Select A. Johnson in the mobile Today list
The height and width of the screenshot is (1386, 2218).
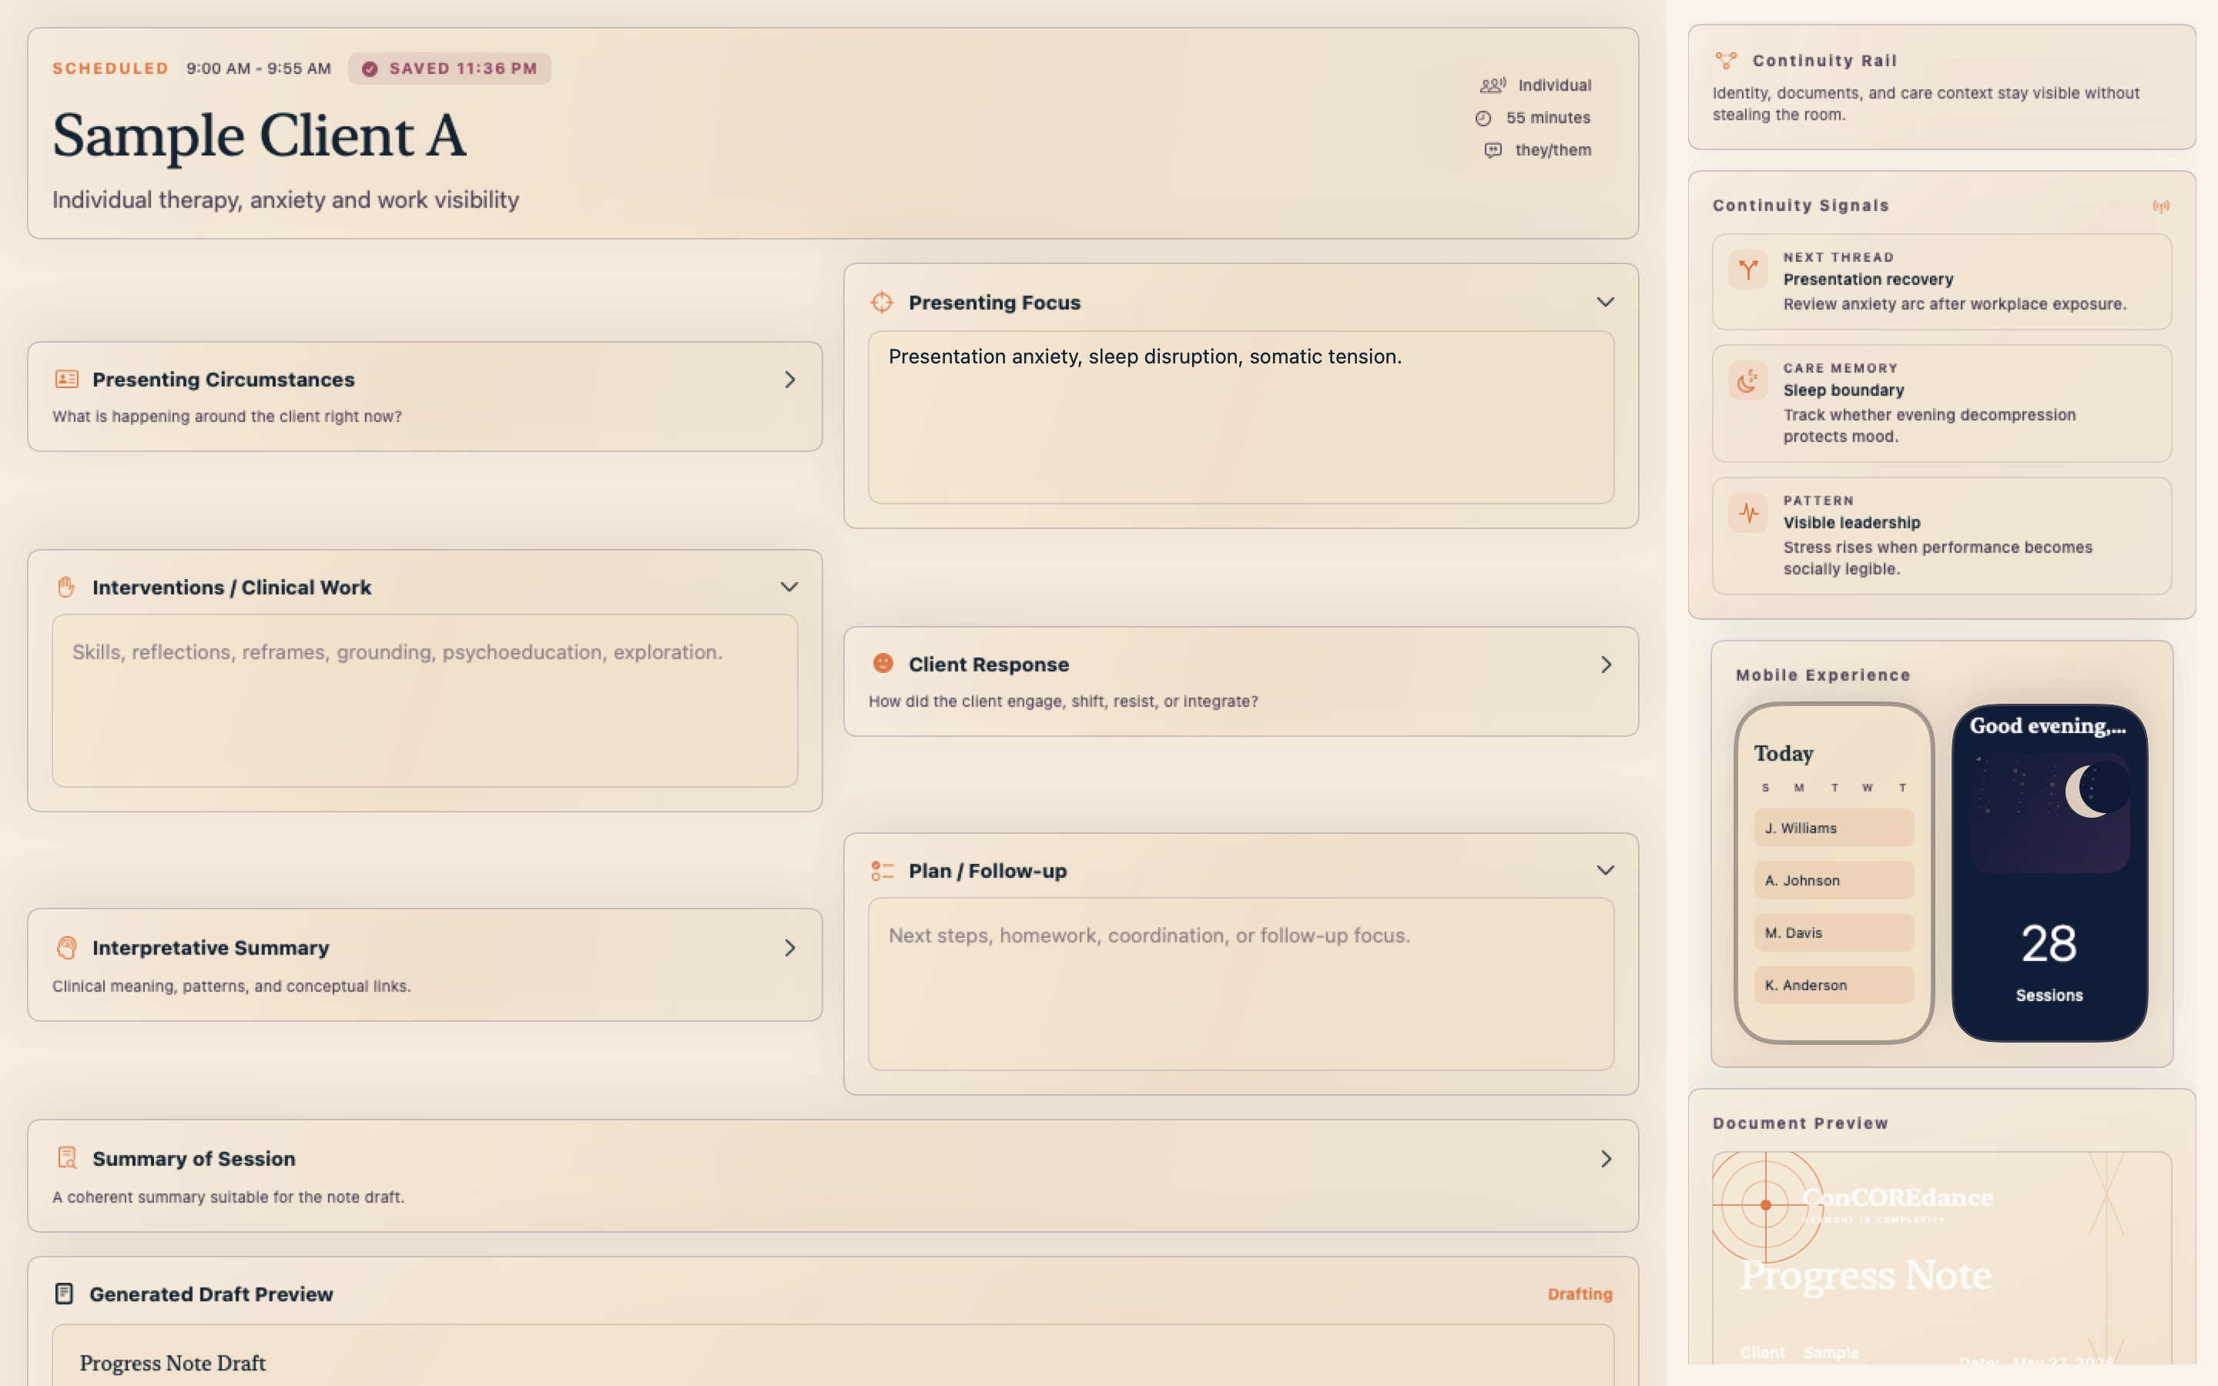pos(1834,880)
